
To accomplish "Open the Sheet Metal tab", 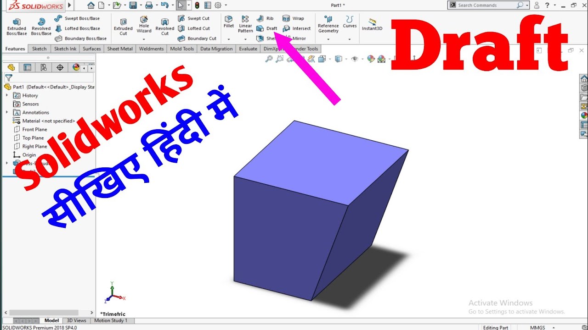I will (120, 49).
